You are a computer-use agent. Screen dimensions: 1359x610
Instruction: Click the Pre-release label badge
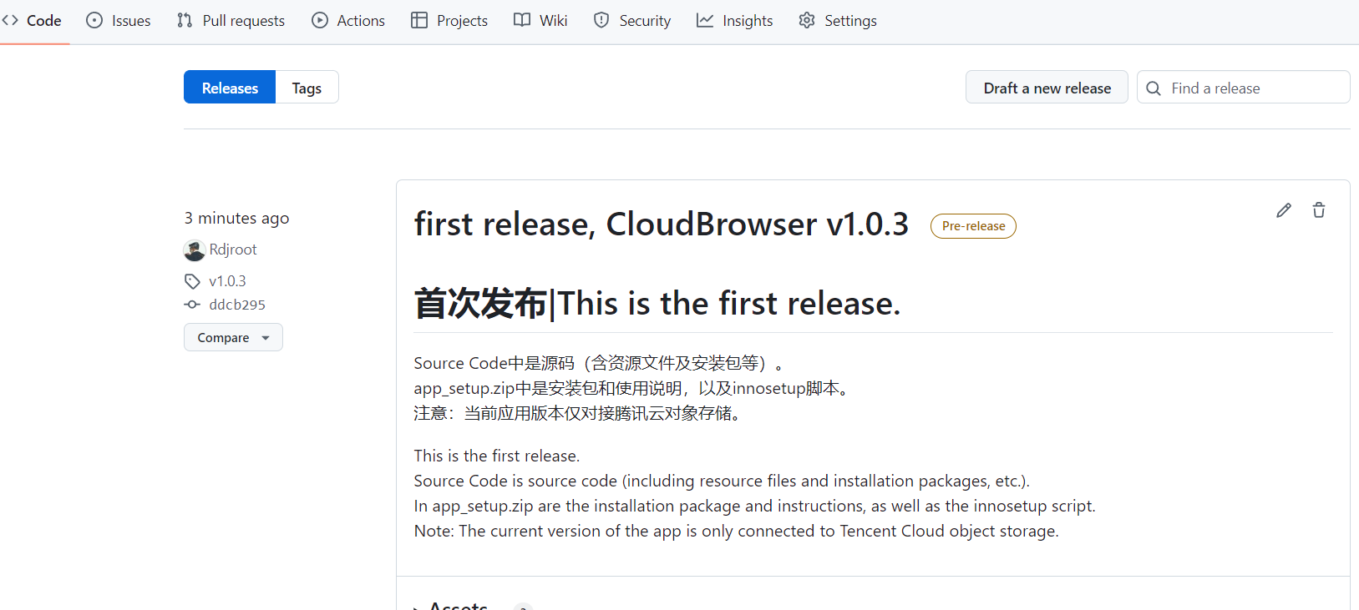coord(973,226)
